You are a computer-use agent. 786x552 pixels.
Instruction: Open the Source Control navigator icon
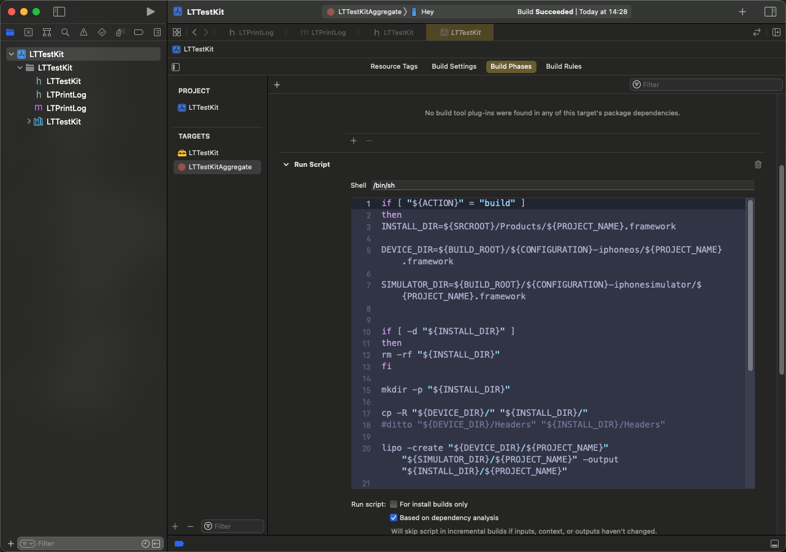click(28, 32)
